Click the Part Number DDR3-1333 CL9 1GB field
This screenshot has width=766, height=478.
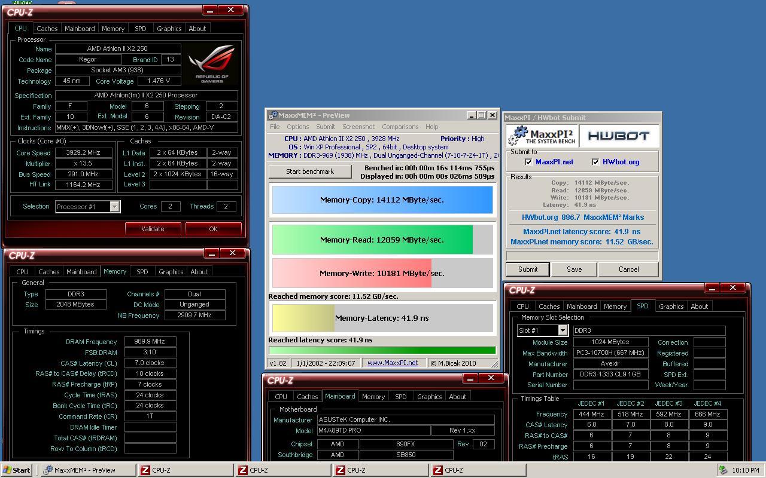610,375
